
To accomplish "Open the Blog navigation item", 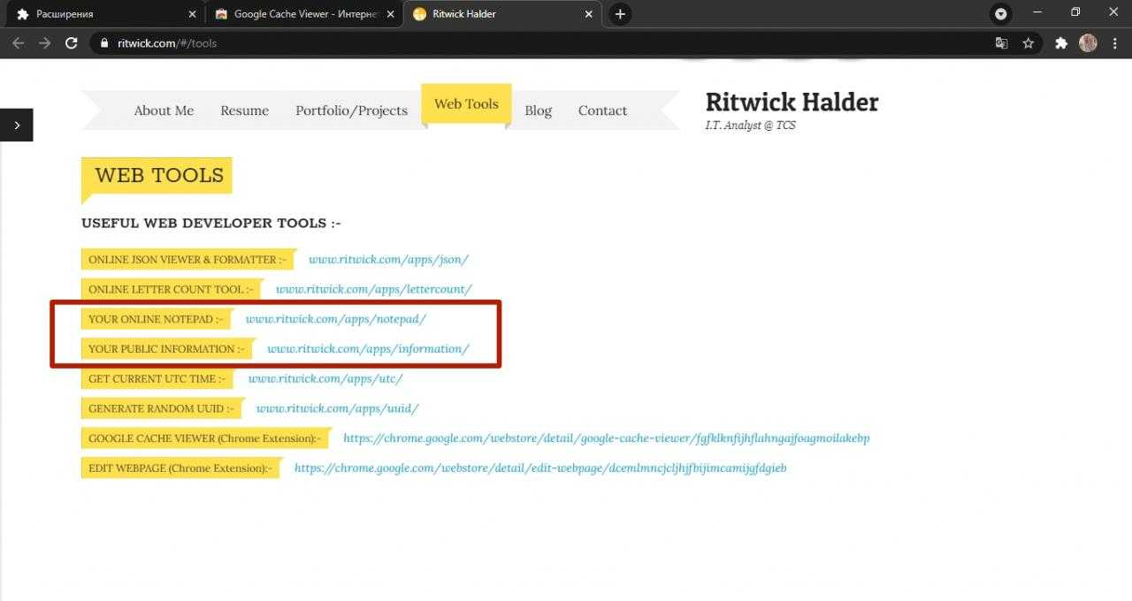I will click(538, 110).
